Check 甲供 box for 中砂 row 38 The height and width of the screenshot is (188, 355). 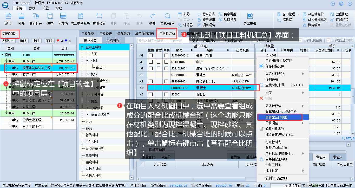[166, 62]
